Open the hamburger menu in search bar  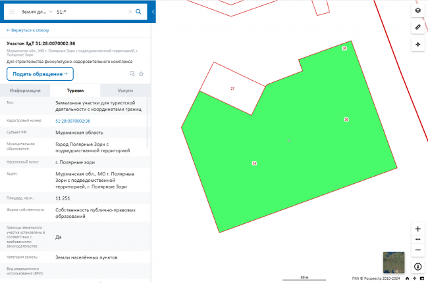pyautogui.click(x=11, y=12)
